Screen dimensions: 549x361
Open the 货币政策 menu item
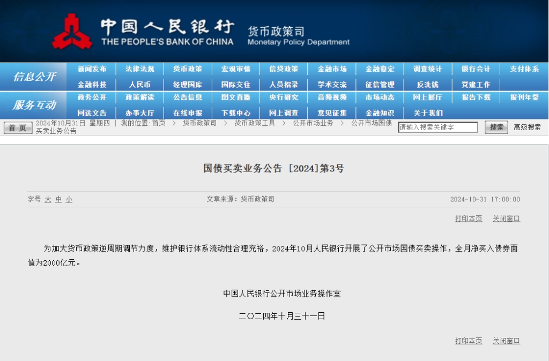[x=187, y=69]
